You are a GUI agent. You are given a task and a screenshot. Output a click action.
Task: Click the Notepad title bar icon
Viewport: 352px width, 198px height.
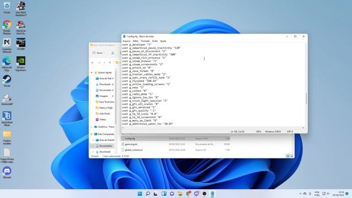pyautogui.click(x=124, y=36)
